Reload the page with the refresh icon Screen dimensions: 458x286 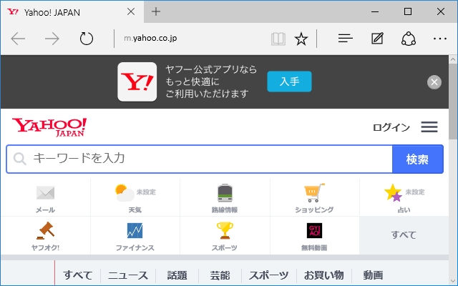(87, 39)
